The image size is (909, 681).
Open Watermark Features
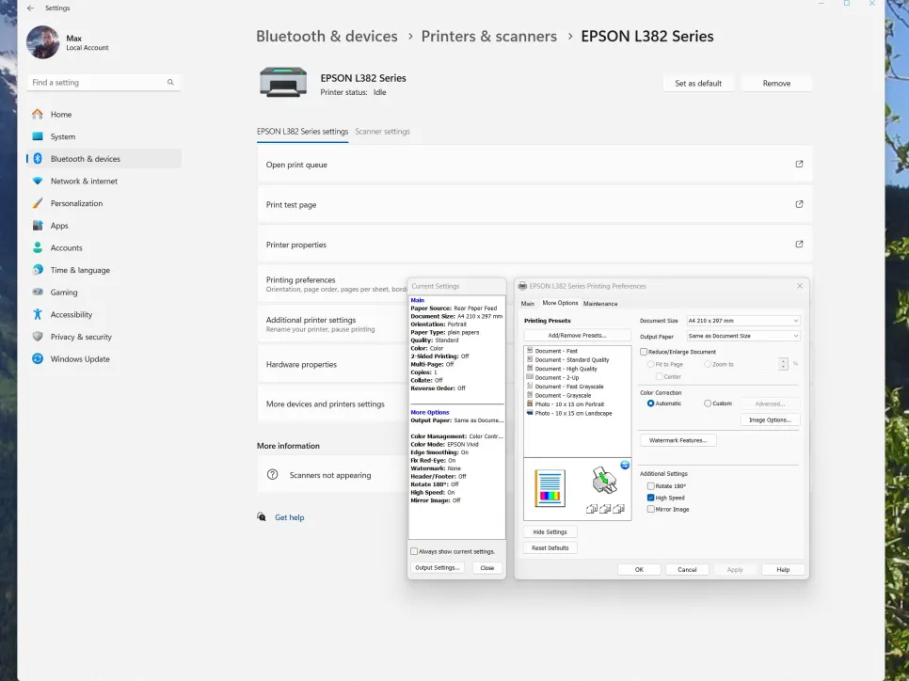click(x=678, y=440)
